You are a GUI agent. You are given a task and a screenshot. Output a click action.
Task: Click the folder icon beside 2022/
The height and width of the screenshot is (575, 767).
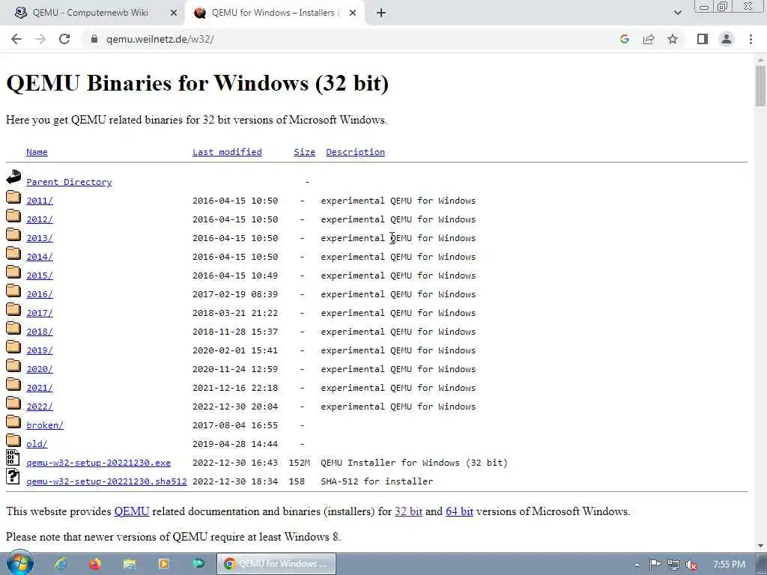[13, 403]
